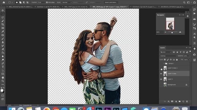The height and width of the screenshot is (110, 197).
Task: Open the blend mode Overlay dropdown
Action: (168, 56)
